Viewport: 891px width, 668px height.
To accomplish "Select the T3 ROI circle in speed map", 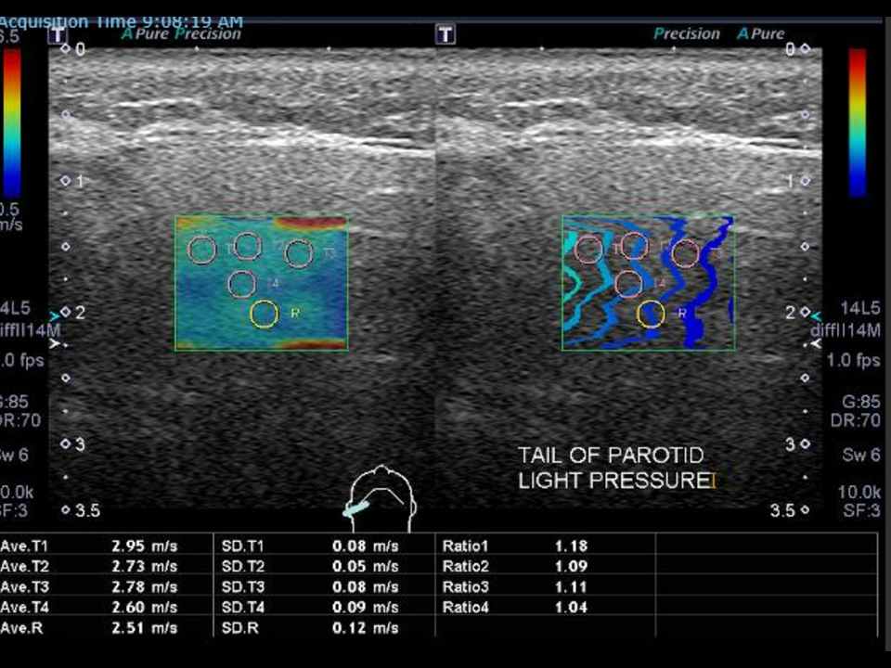I will coord(298,253).
